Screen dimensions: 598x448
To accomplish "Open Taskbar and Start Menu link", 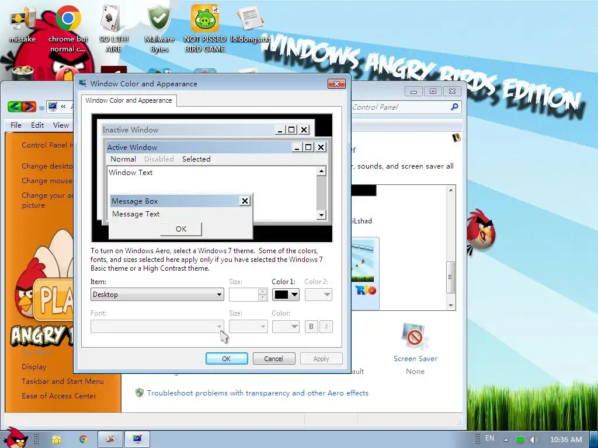I will [62, 381].
